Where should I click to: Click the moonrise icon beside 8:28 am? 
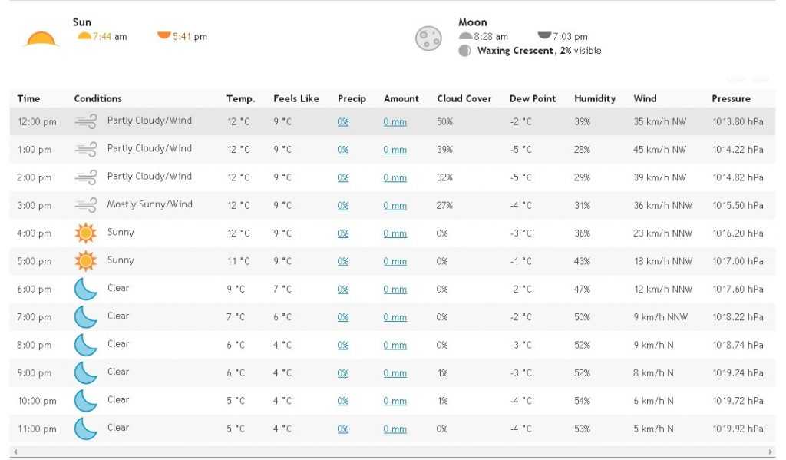[466, 36]
